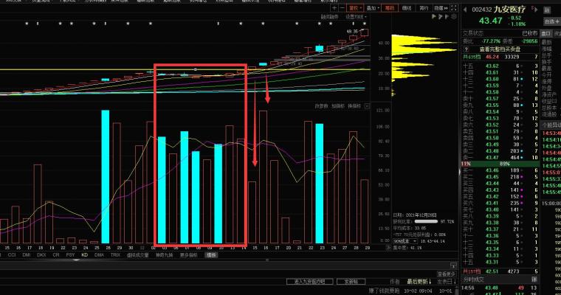Switch to the TRIX indicator tab

click(115, 254)
